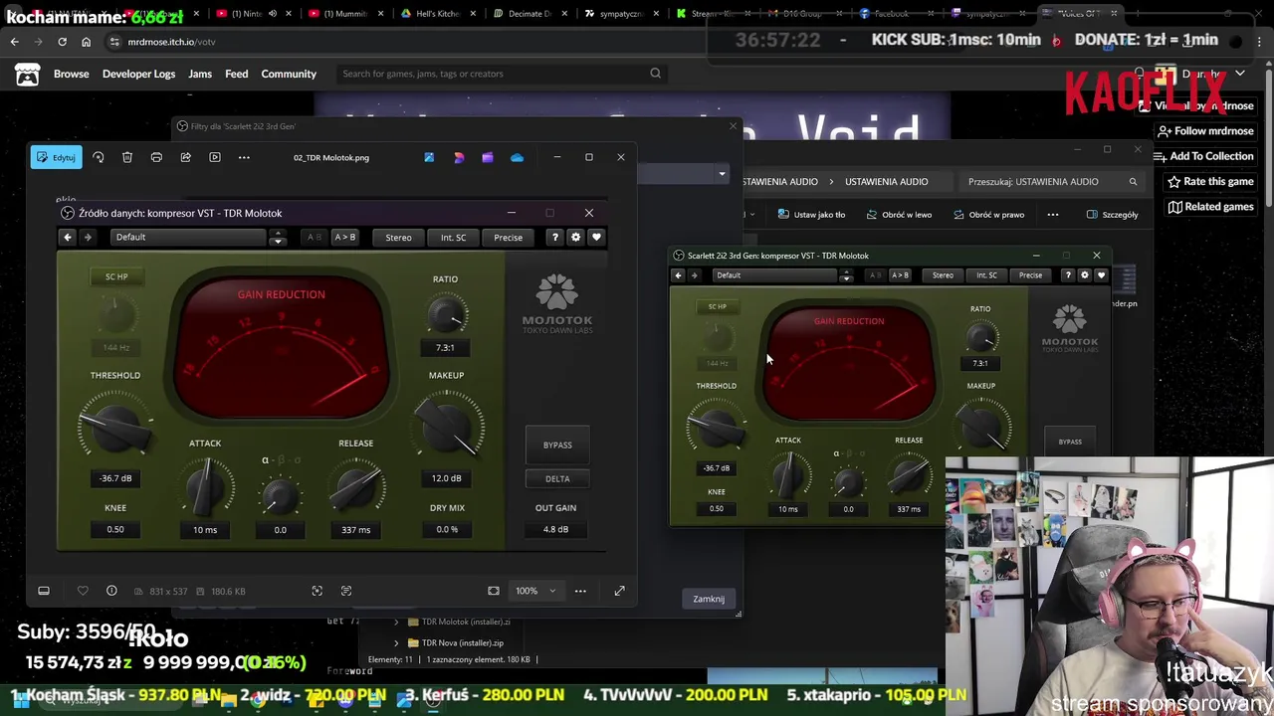The height and width of the screenshot is (716, 1274).
Task: Click the OUT GAIN 4.8 dB value field
Action: coord(555,529)
